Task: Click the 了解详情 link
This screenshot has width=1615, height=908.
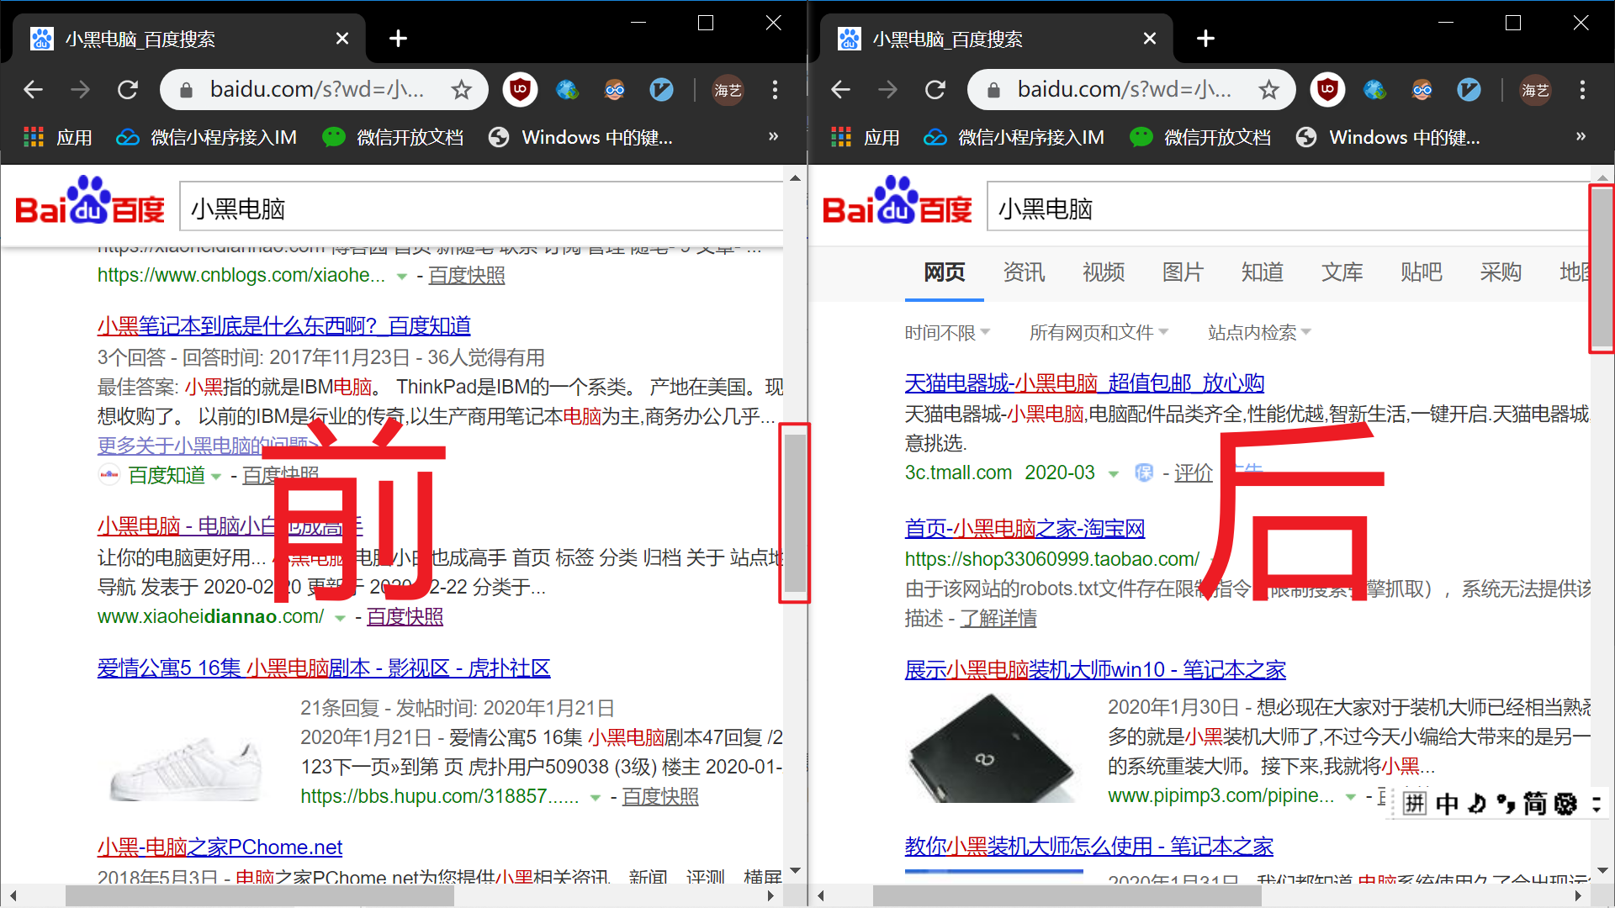Action: point(998,618)
